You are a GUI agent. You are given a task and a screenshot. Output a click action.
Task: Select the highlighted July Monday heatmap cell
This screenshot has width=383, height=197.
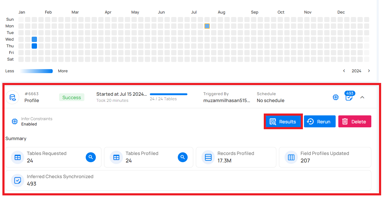click(x=207, y=26)
